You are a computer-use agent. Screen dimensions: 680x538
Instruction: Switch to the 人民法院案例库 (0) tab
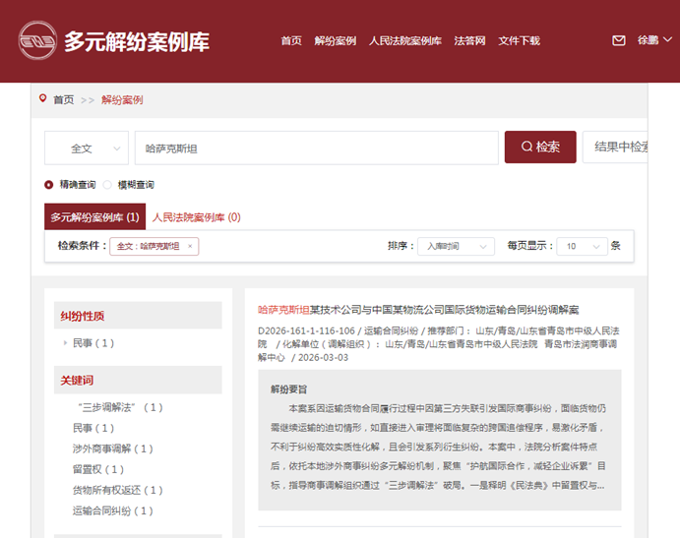point(196,216)
